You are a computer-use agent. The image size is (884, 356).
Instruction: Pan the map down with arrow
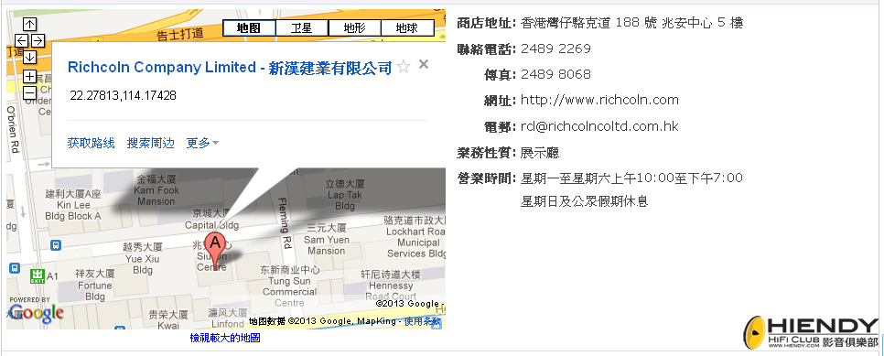coord(30,57)
